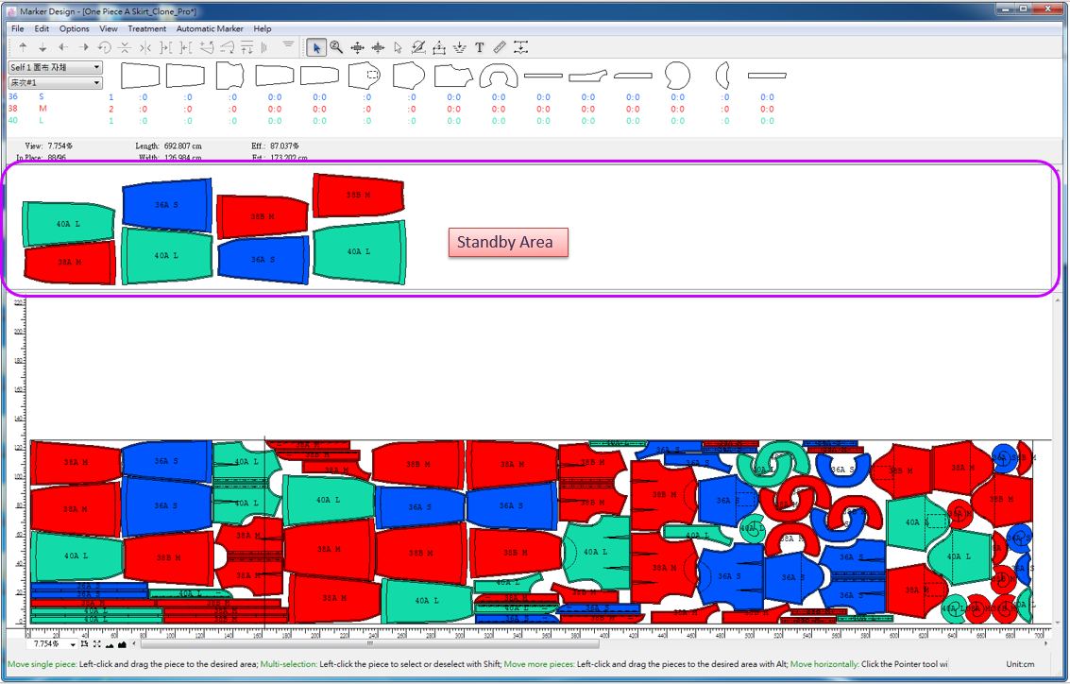
Task: Click the horizontal scrollbar at bottom
Action: coord(378,644)
